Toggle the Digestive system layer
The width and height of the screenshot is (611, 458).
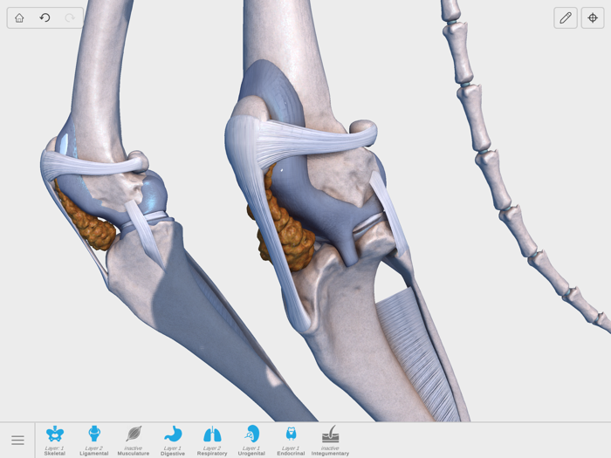[173, 441]
